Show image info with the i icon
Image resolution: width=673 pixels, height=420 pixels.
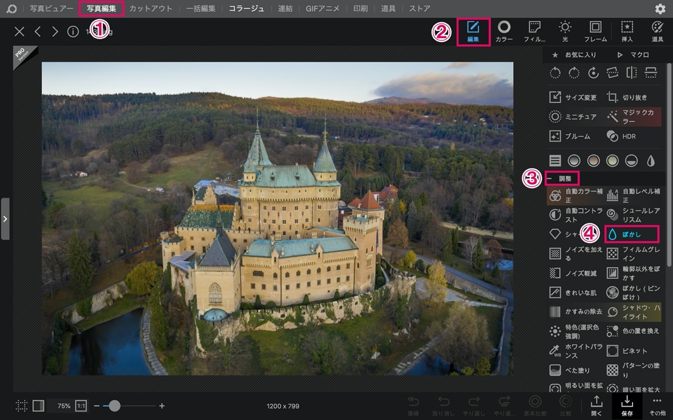point(73,31)
